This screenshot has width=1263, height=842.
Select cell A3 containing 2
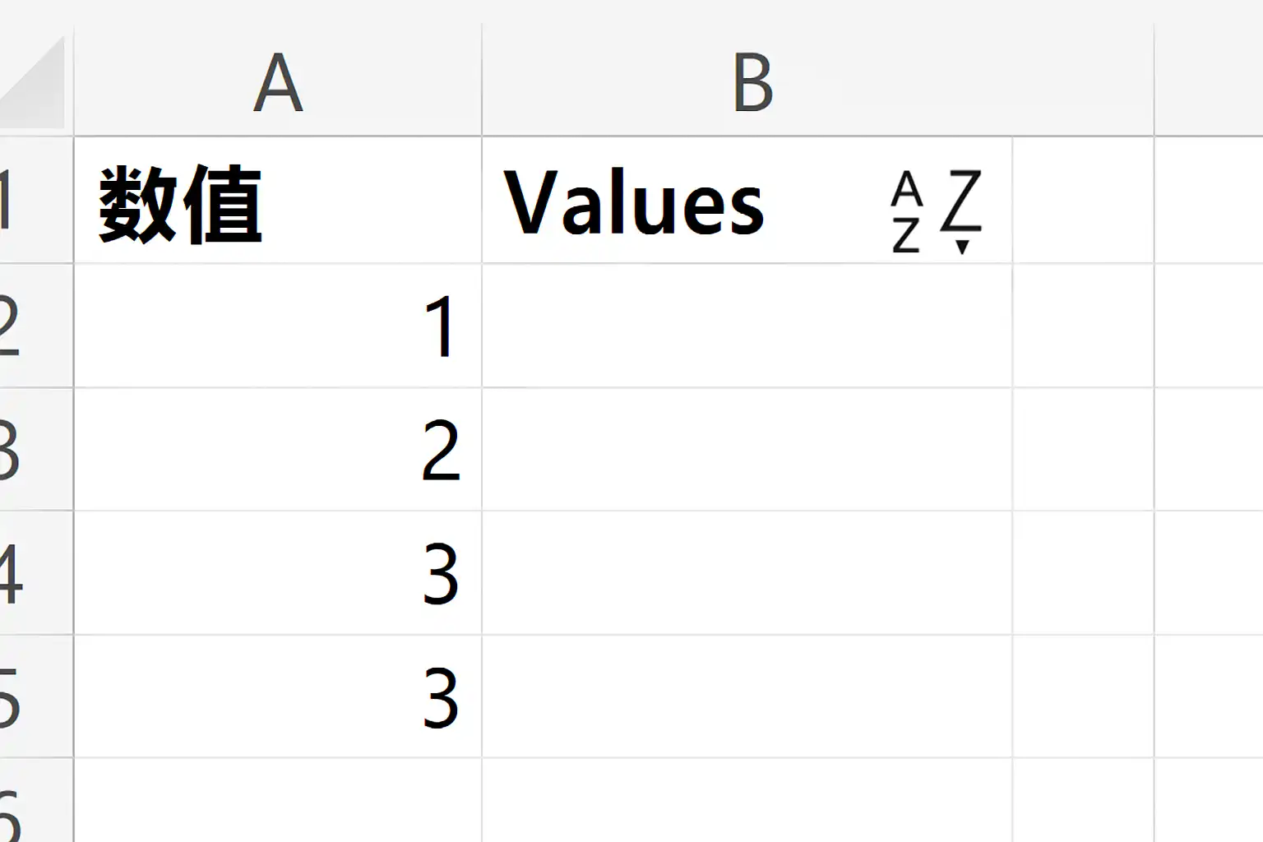tap(278, 450)
